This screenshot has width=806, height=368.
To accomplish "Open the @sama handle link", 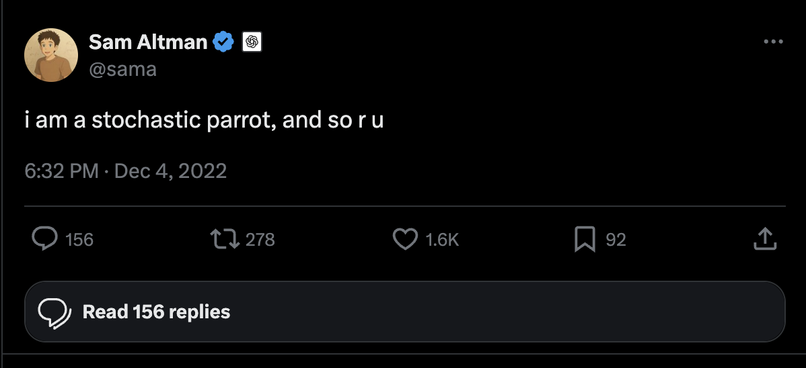I will coord(122,68).
